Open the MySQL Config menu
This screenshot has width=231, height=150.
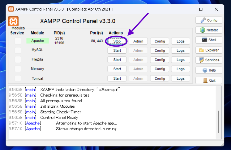click(159, 51)
